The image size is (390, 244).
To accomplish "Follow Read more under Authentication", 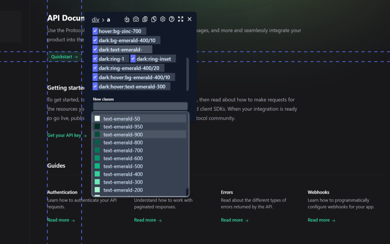I will pyautogui.click(x=61, y=220).
